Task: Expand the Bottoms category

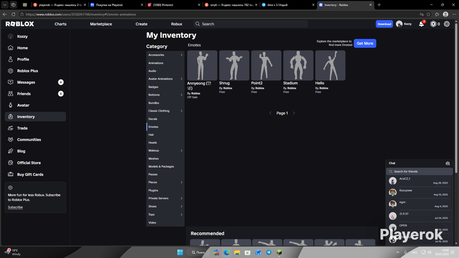Action: click(181, 95)
